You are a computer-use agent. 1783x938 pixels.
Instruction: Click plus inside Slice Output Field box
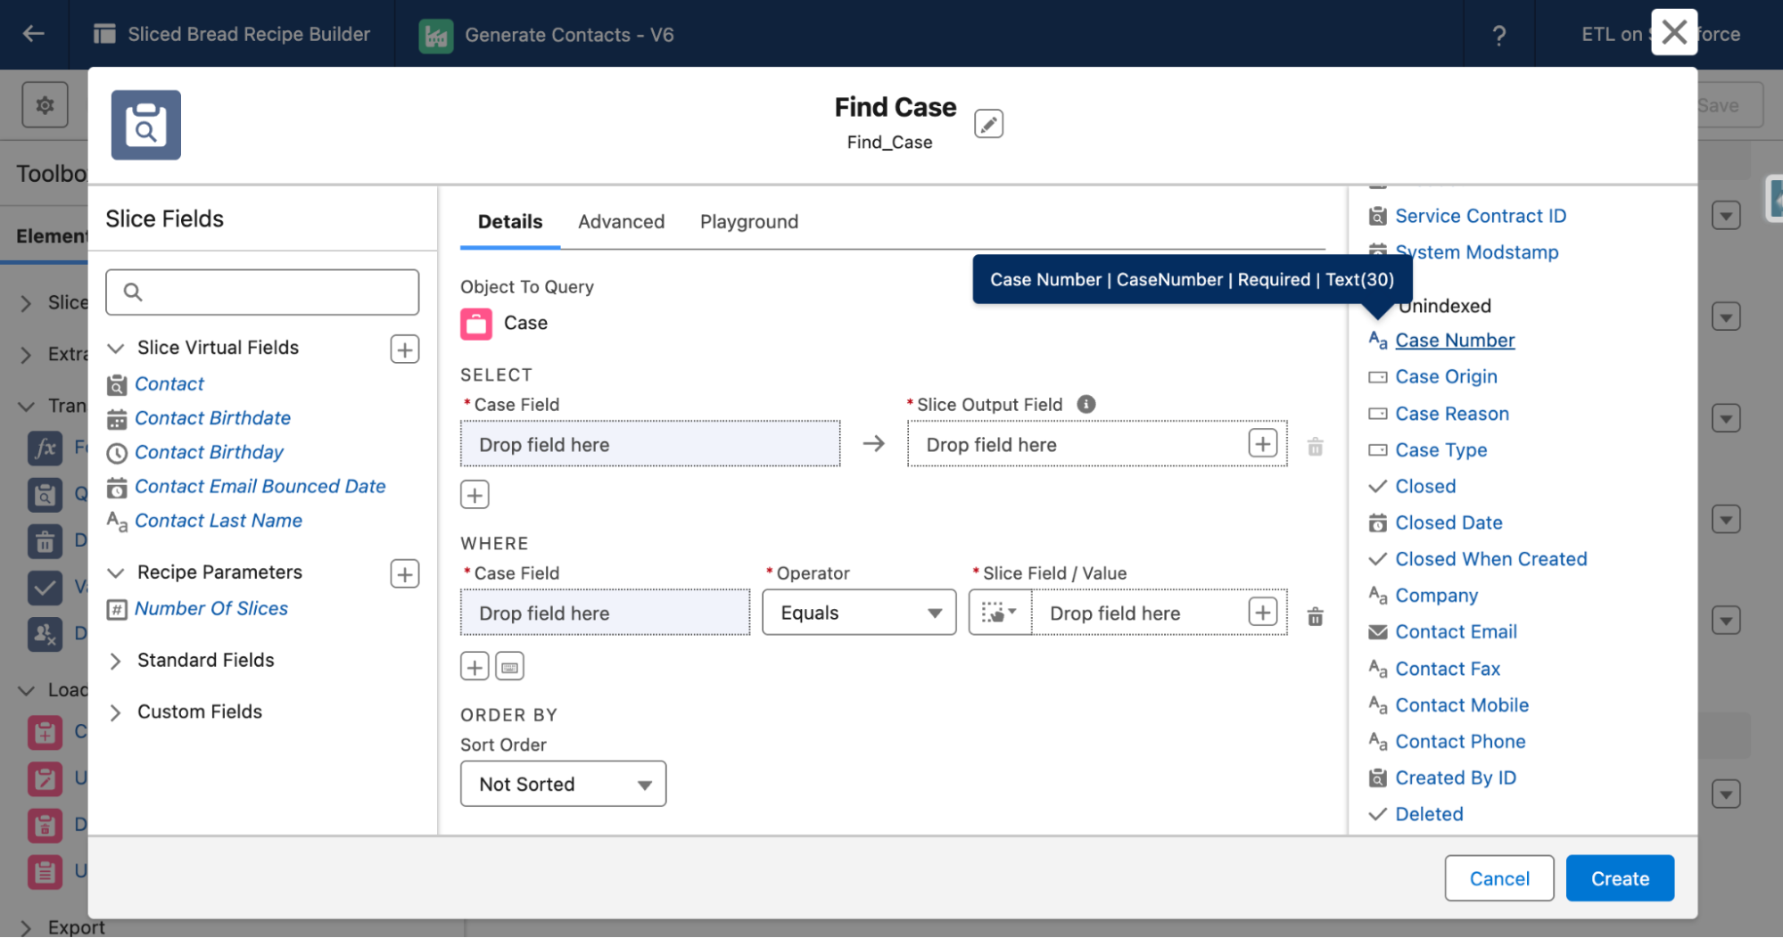[x=1262, y=444]
